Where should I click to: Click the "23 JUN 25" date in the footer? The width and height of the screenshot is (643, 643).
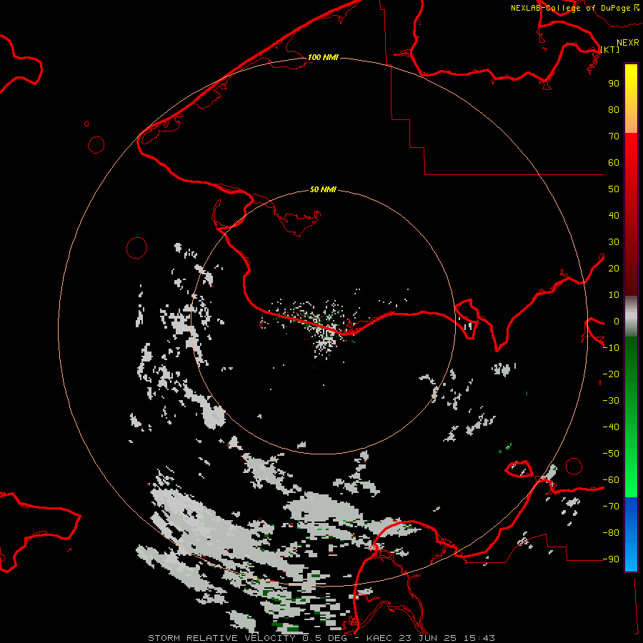[x=428, y=638]
